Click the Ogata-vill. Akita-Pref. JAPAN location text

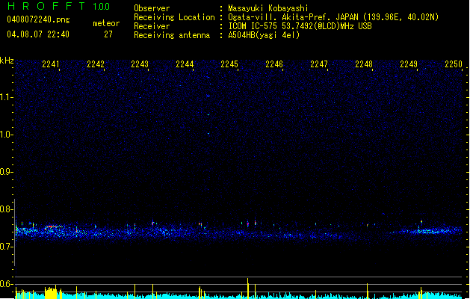333,17
